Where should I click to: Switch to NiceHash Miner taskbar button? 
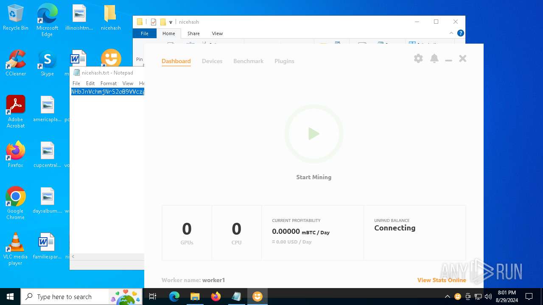[x=258, y=297]
